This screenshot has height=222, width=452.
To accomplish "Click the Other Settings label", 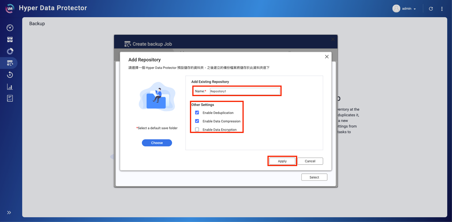I will click(x=203, y=105).
